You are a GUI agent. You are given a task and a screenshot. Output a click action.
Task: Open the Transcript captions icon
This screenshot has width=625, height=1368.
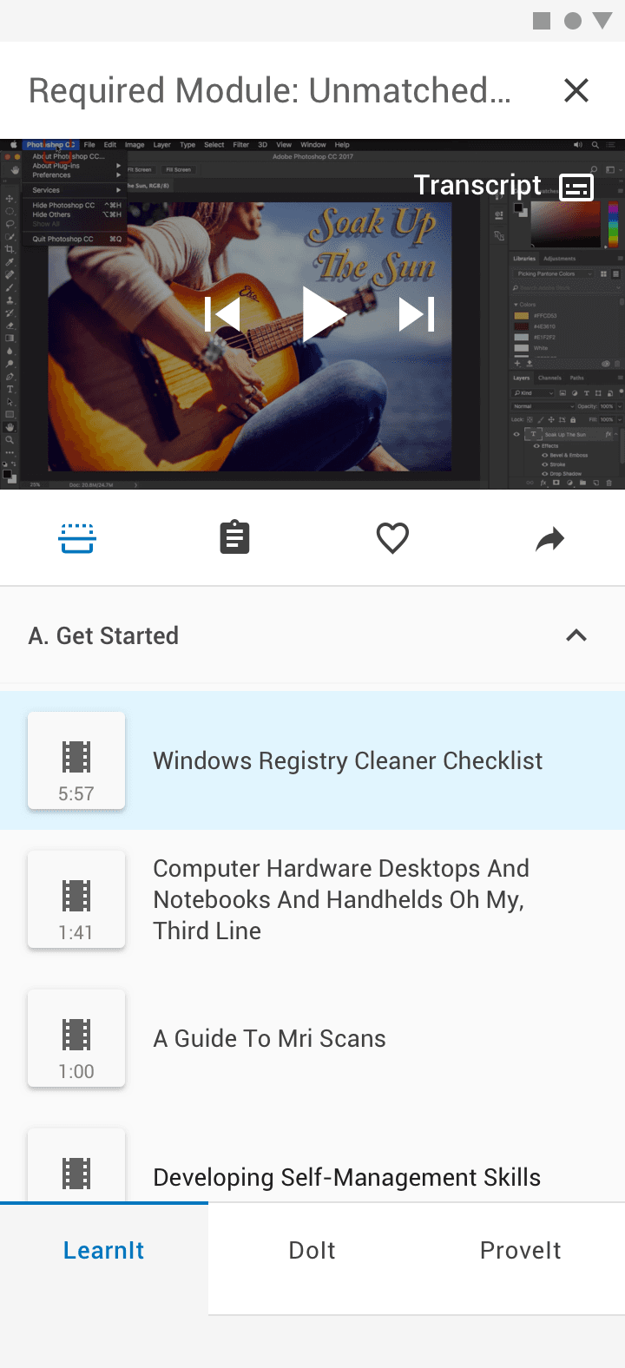coord(576,187)
